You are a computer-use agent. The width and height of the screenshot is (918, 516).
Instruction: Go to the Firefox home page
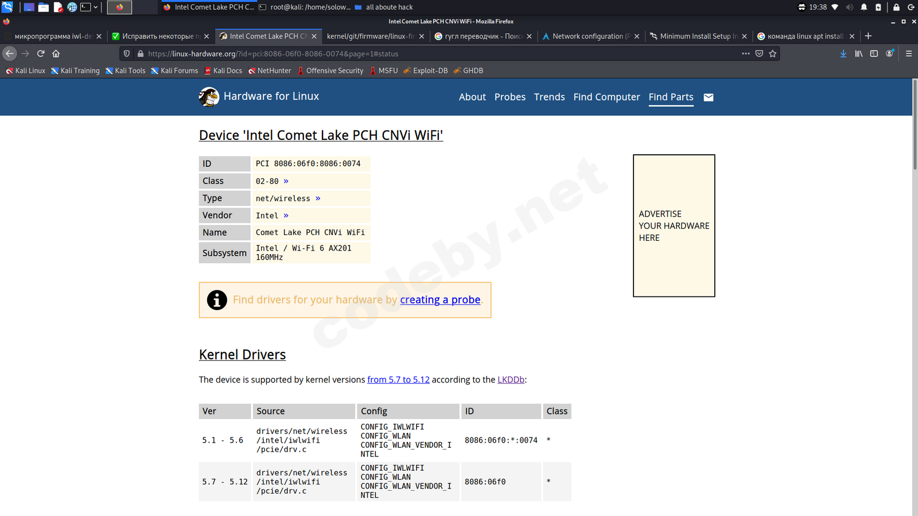tap(56, 53)
